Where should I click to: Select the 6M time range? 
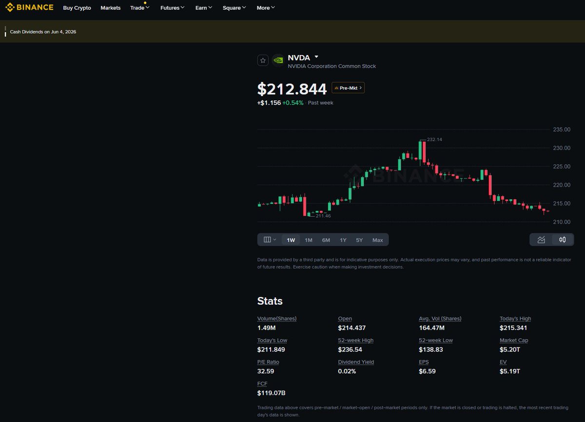pos(326,240)
